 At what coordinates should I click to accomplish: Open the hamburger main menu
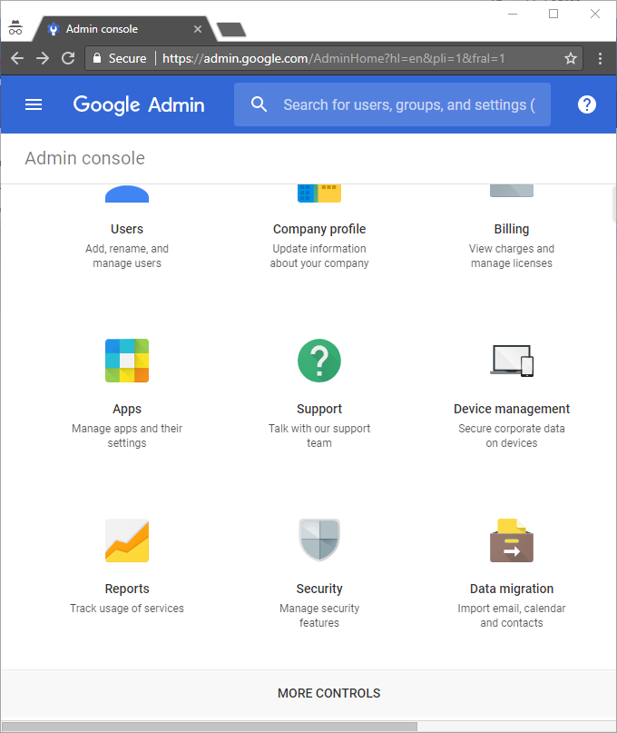[x=34, y=104]
